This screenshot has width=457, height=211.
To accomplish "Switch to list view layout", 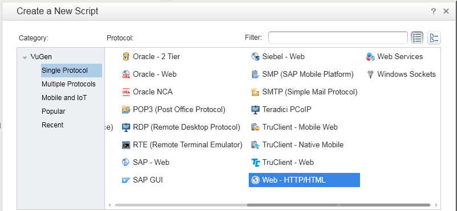I will [417, 38].
